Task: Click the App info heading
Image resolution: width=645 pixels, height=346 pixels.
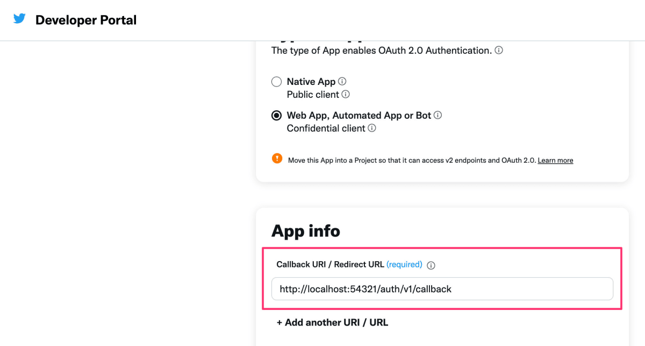Action: pyautogui.click(x=306, y=231)
